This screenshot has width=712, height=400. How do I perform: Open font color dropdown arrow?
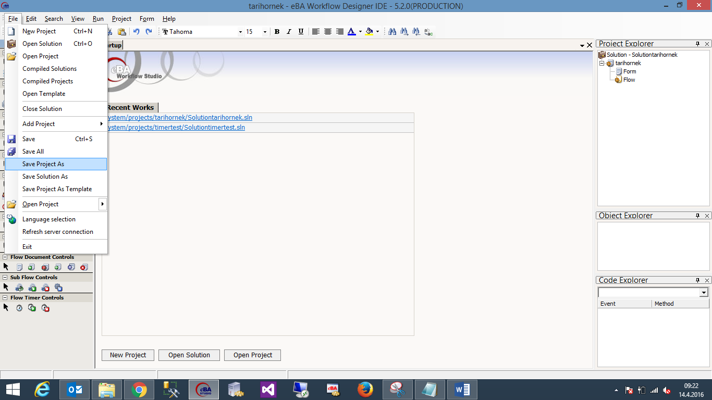[x=360, y=32]
